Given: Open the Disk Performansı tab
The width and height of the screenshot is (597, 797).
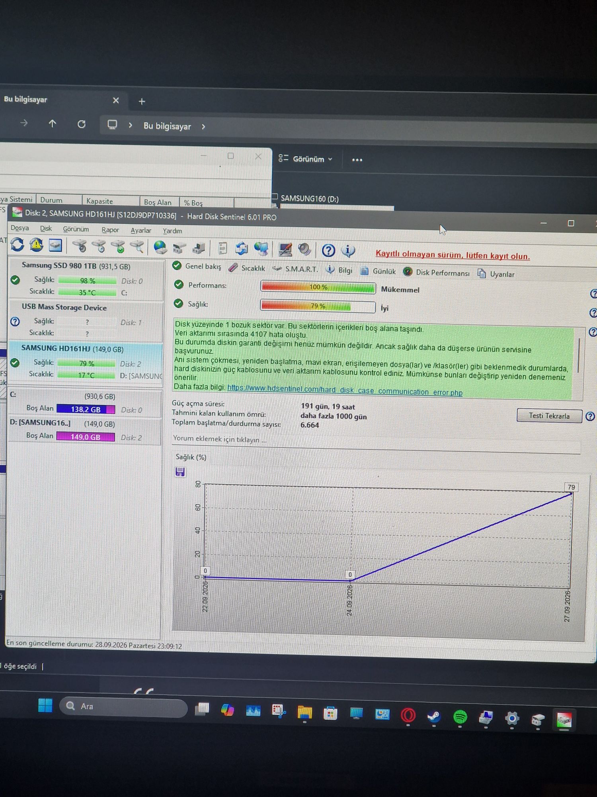Looking at the screenshot, I should coord(436,273).
